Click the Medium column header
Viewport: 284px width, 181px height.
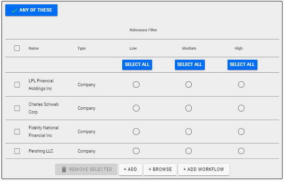189,48
